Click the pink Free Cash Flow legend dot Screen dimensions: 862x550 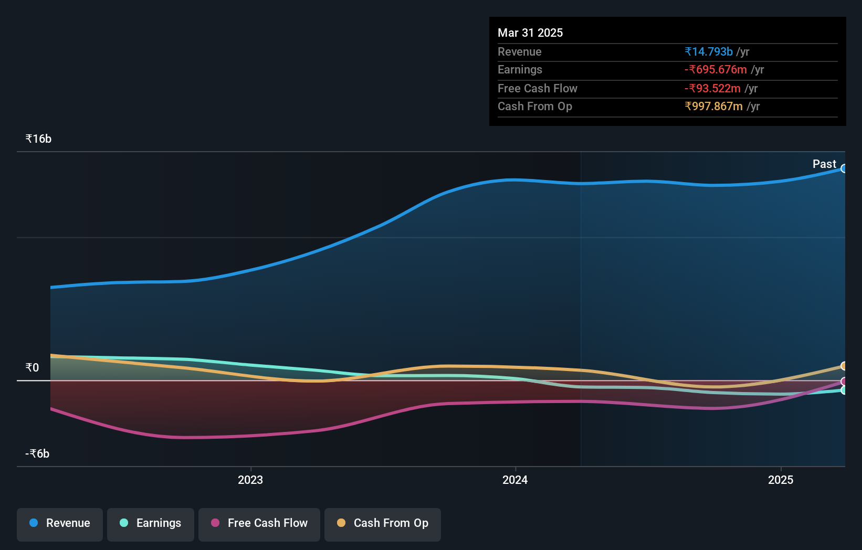coord(215,523)
